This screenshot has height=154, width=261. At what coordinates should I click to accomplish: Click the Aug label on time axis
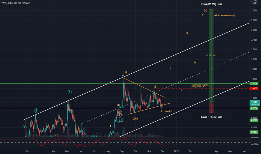[108, 151]
